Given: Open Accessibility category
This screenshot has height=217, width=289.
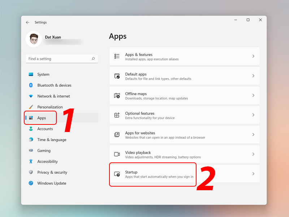Looking at the screenshot, I should pyautogui.click(x=47, y=161).
